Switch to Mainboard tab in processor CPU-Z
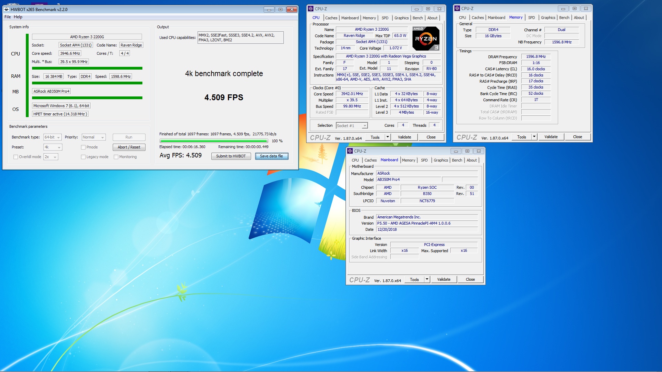Image resolution: width=662 pixels, height=372 pixels. 350,18
